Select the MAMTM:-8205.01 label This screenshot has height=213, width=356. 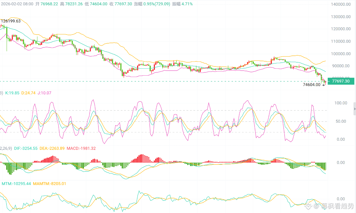50,184
